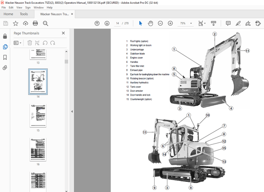Go to previous page with up arrow

click(x=97, y=23)
